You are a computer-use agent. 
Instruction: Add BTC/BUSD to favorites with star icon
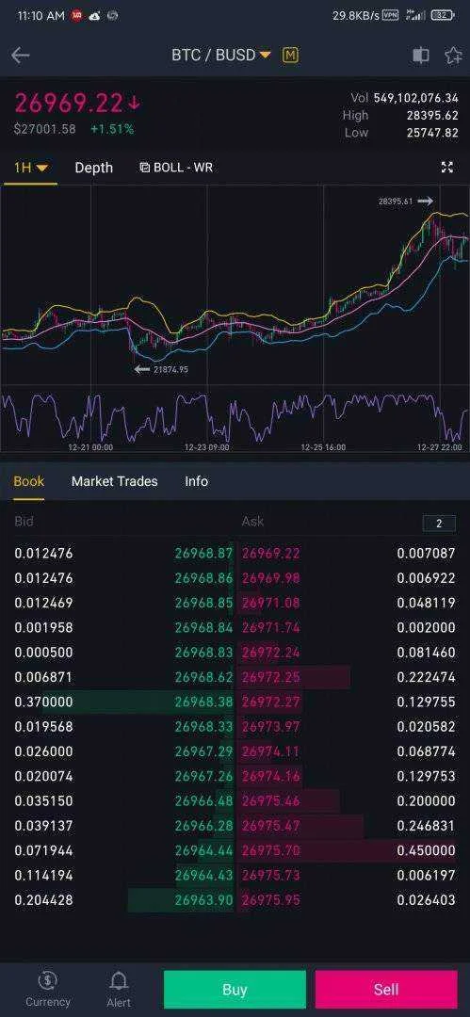click(453, 56)
